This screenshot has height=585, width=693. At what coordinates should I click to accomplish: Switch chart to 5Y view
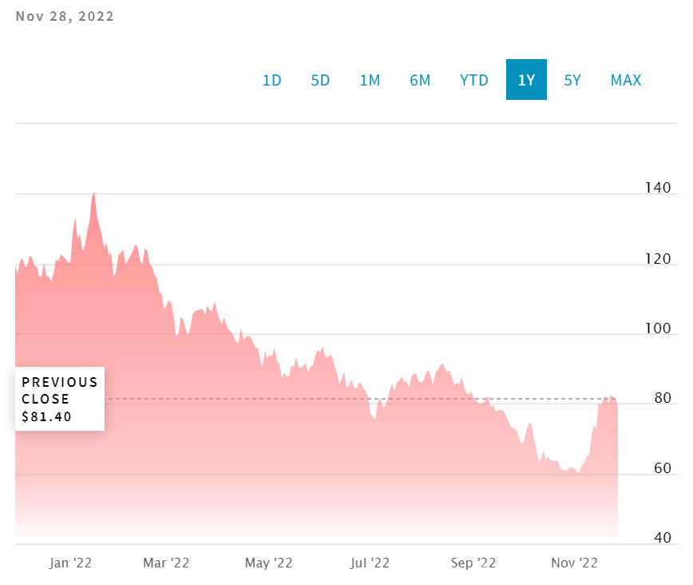[572, 80]
